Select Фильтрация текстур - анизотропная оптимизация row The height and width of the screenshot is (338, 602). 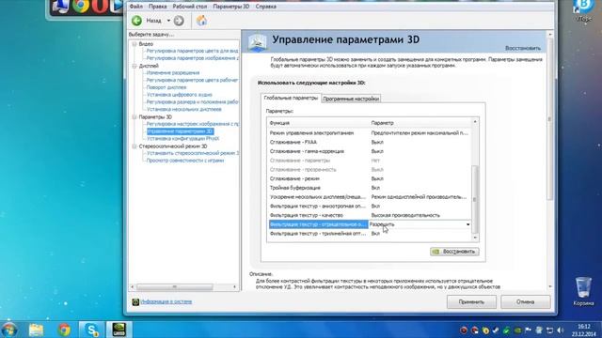369,207
